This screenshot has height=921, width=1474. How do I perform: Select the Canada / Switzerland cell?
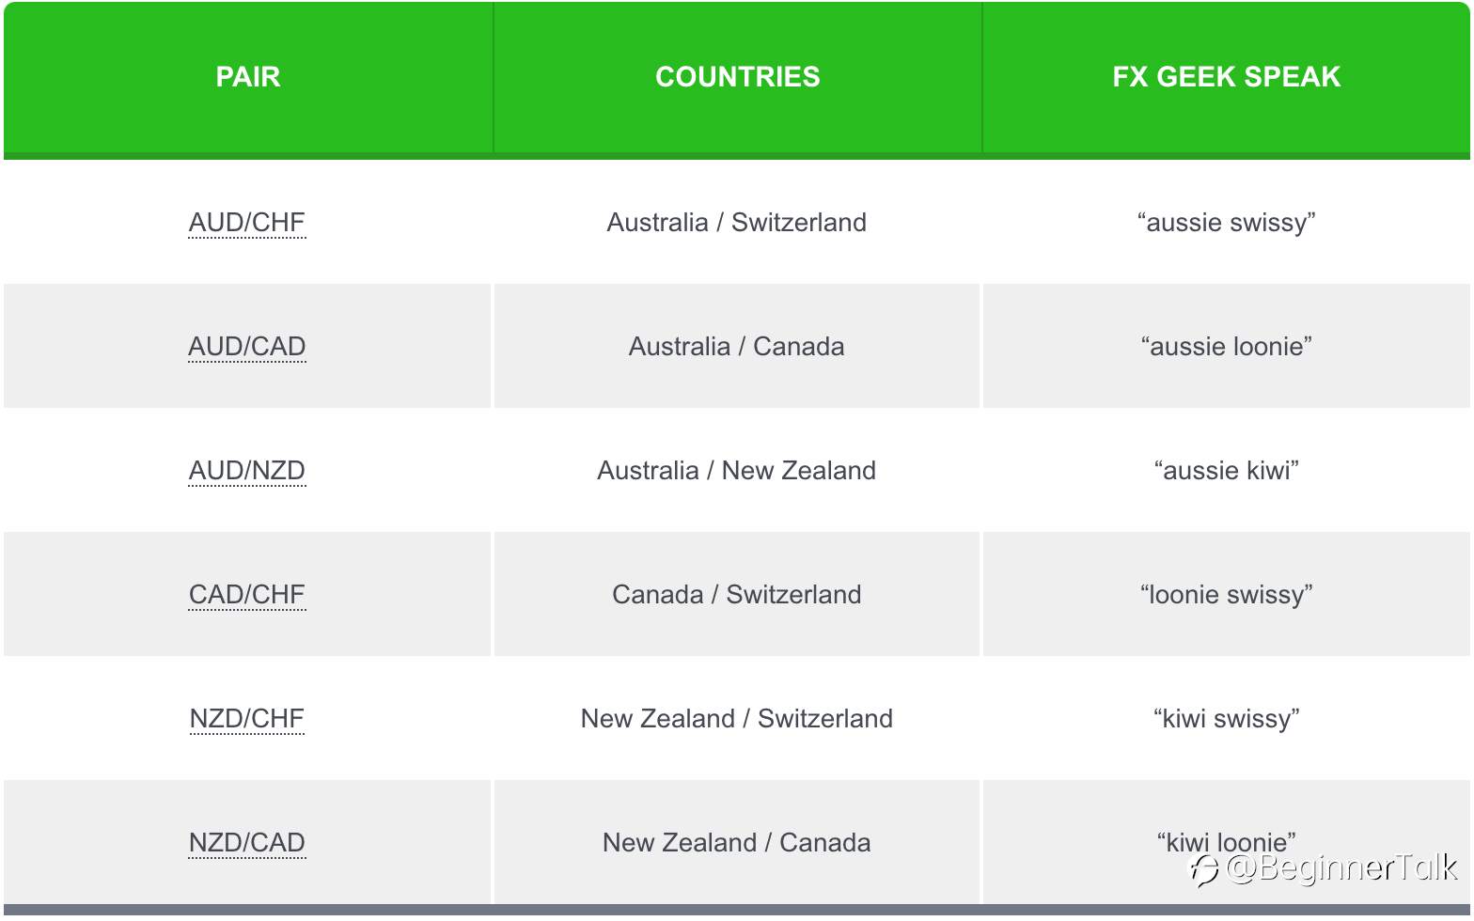click(737, 595)
